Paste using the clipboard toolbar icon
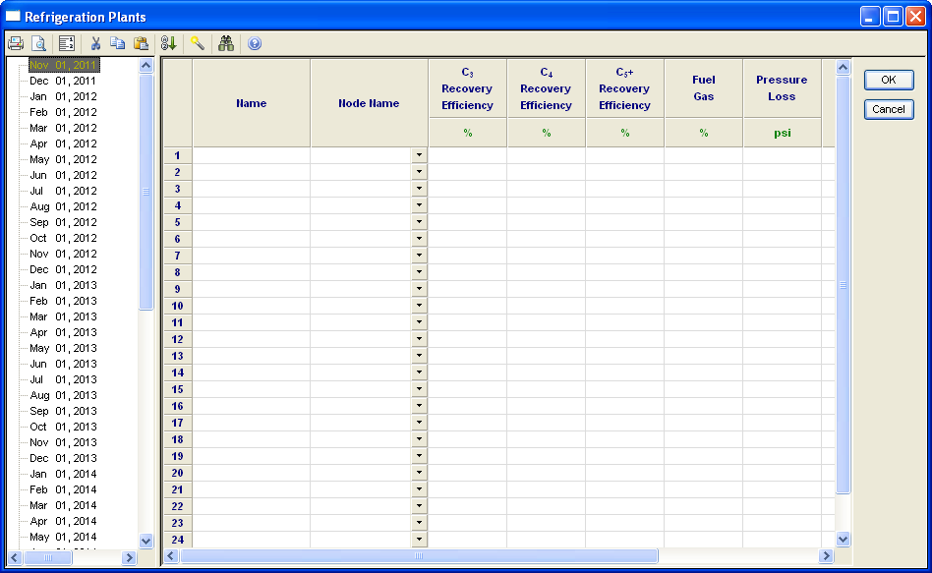Viewport: 932px width, 573px height. [x=141, y=43]
